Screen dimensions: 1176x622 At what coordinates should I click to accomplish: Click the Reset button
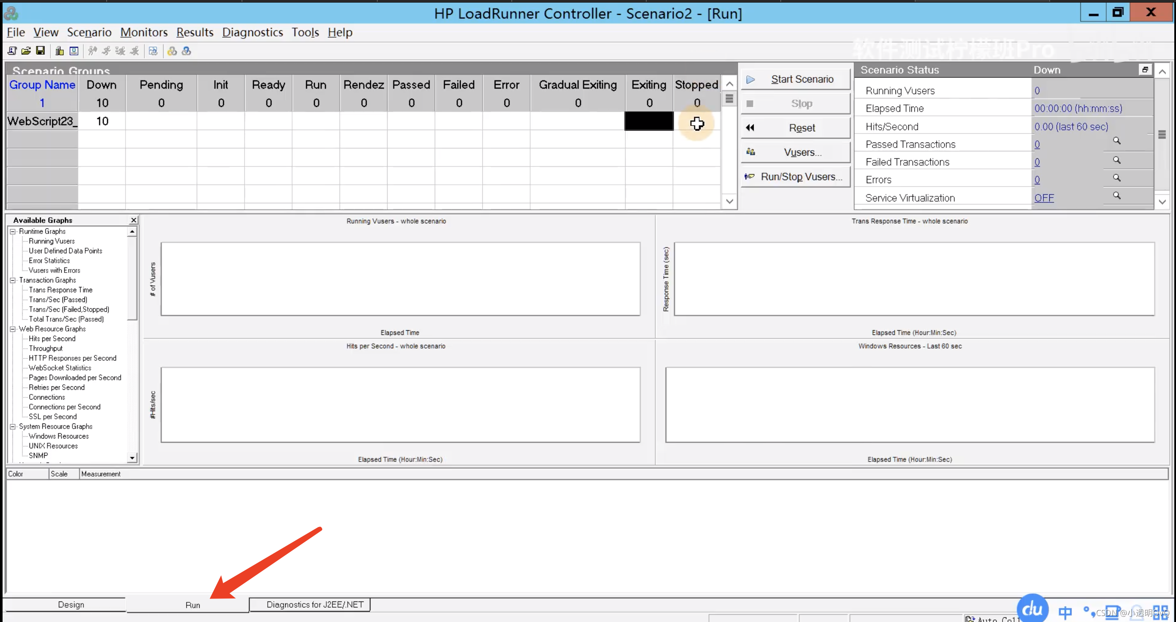click(x=795, y=127)
